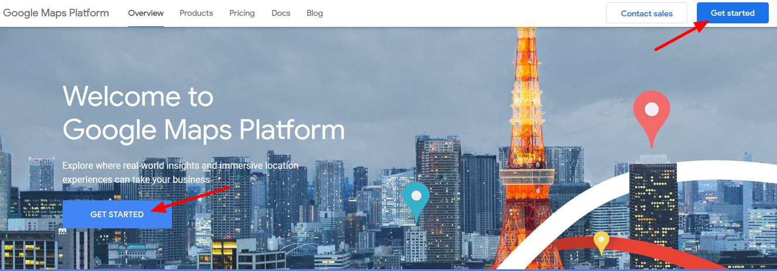Click the GET STARTED hero button
This screenshot has width=777, height=271.
[117, 214]
